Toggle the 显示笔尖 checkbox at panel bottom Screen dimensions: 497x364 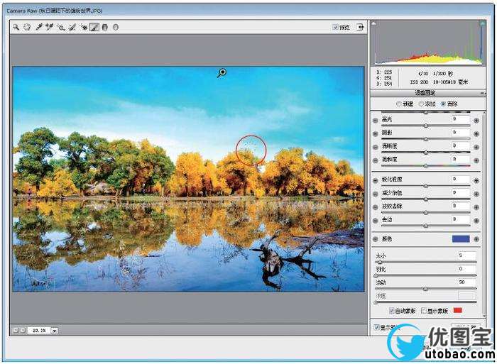[376, 327]
